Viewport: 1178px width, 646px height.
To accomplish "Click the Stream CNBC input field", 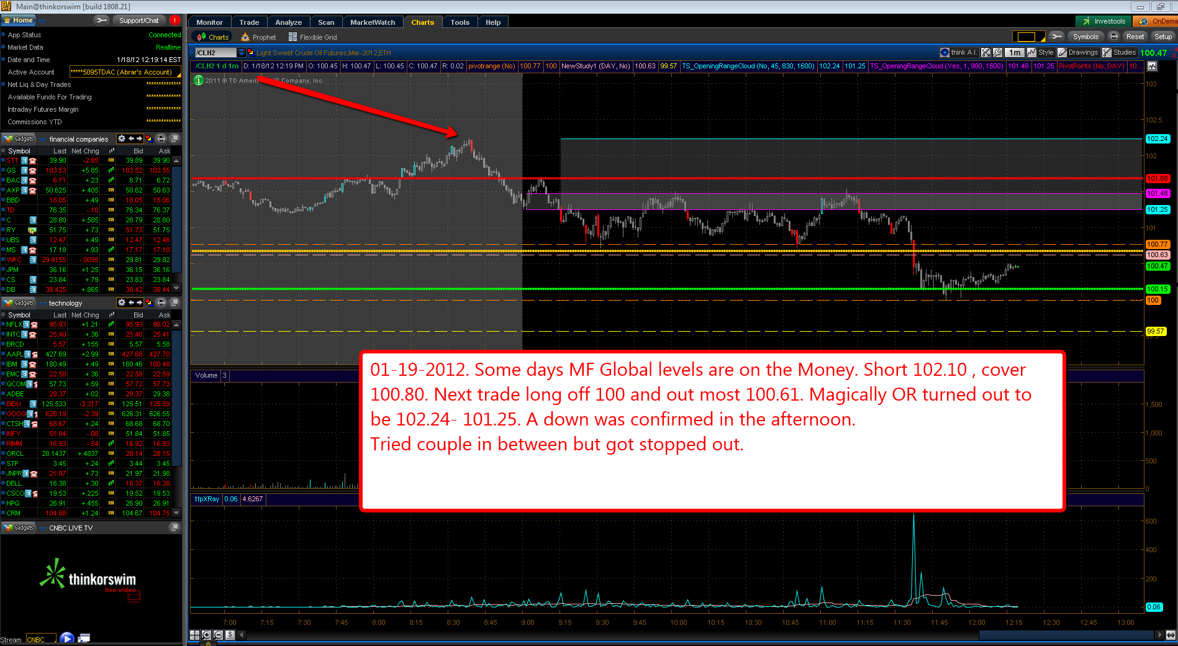I will tap(40, 639).
